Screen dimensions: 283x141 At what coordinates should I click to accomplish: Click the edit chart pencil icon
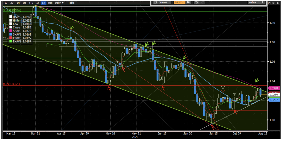(x=273, y=3)
